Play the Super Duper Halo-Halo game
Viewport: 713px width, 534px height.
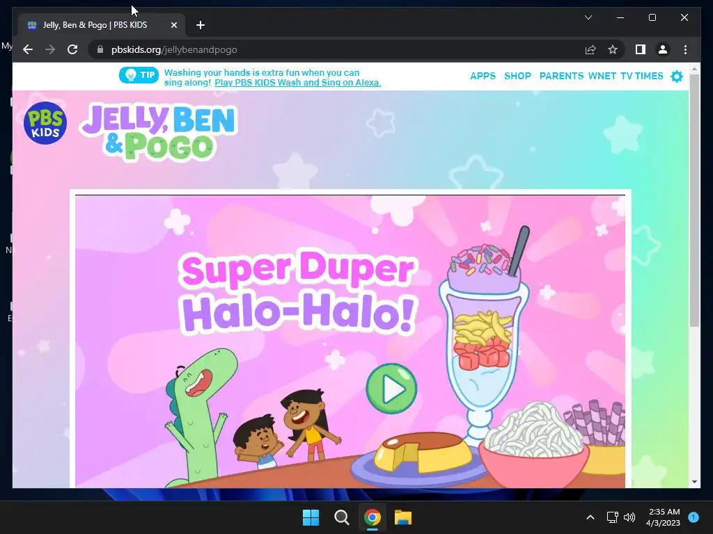tap(391, 389)
